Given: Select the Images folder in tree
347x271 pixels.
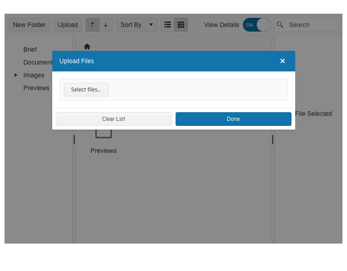Looking at the screenshot, I should click(x=34, y=75).
